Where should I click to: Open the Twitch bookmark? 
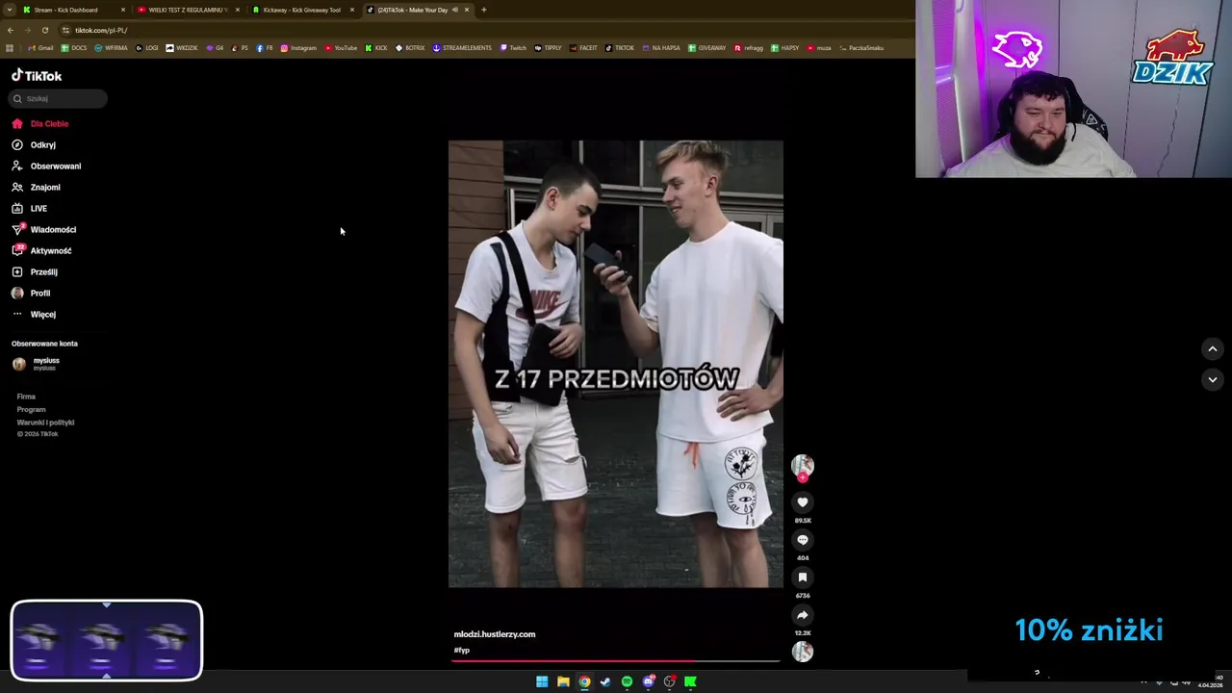point(513,48)
